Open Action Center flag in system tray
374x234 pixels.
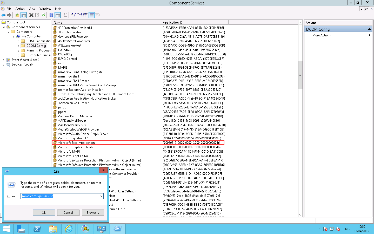325,229
